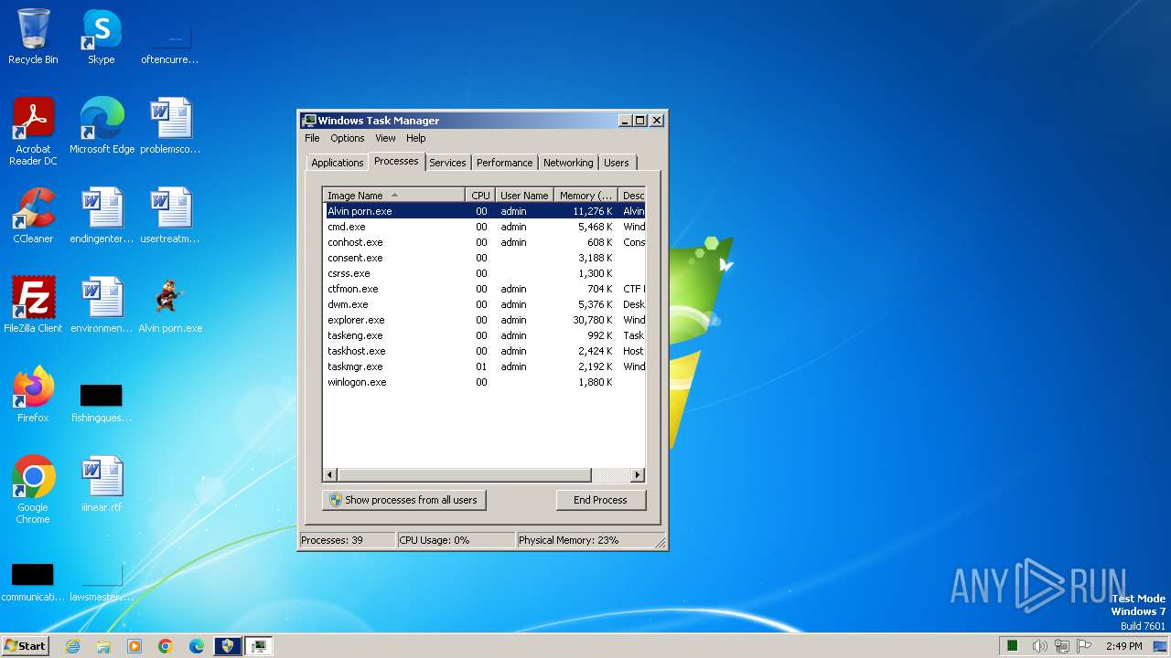Viewport: 1171px width, 658px height.
Task: Open Windows Media Player from taskbar
Action: 134,646
